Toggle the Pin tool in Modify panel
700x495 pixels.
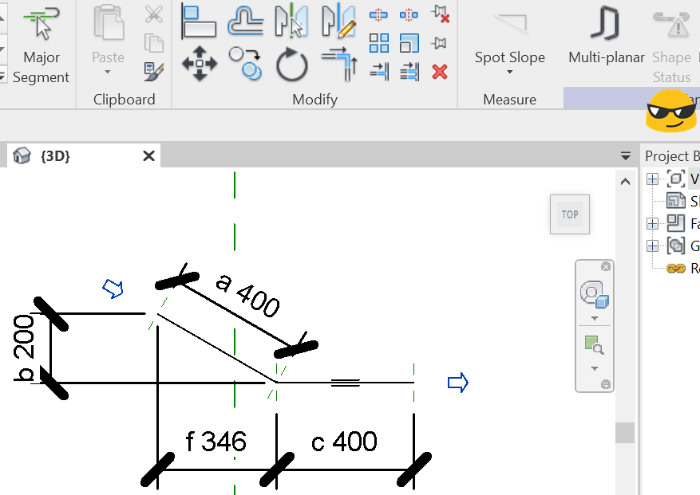point(438,43)
